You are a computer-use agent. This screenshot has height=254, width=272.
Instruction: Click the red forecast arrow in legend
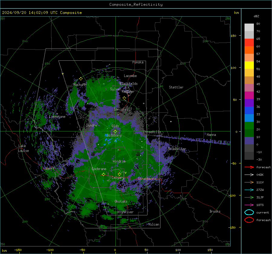(249, 167)
